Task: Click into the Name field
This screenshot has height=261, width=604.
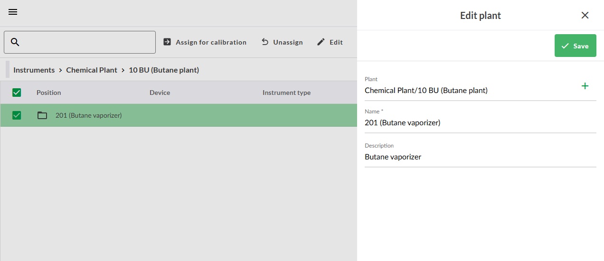Action: click(x=480, y=123)
